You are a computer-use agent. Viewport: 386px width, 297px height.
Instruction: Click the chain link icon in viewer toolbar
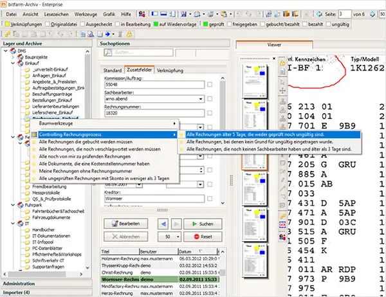(282, 216)
